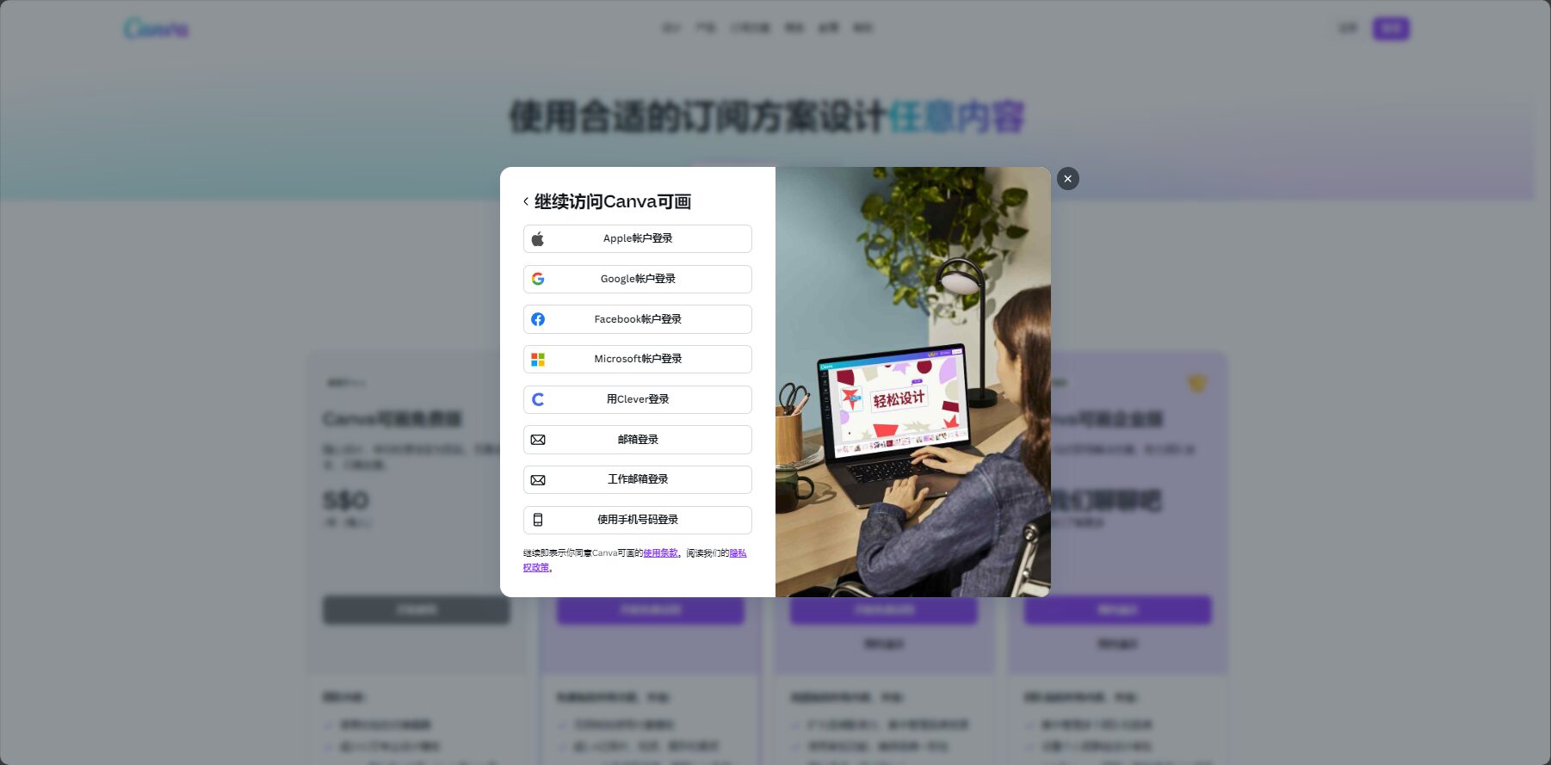This screenshot has width=1551, height=765.
Task: Click the envelope icon for 工作邮箱登录
Action: (538, 479)
